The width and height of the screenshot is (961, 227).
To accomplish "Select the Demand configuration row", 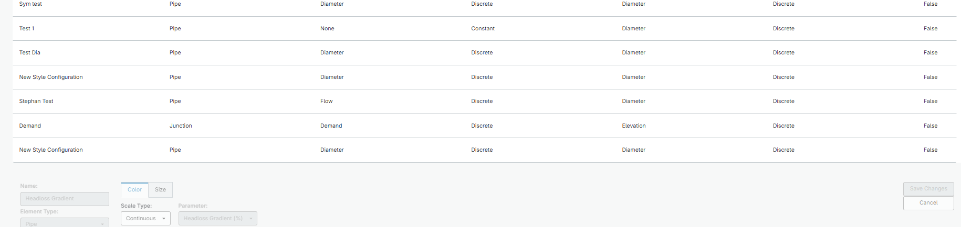I will pyautogui.click(x=30, y=126).
